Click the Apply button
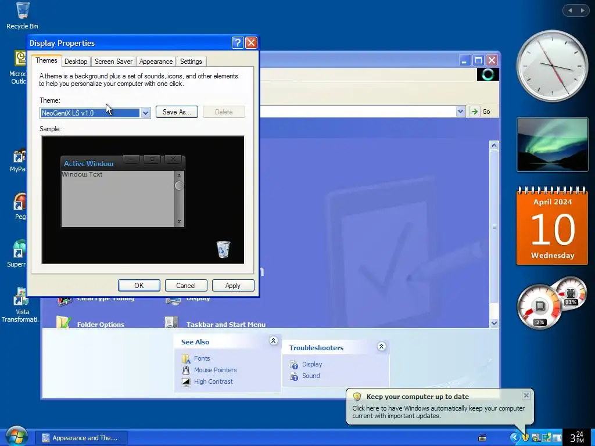Viewport: 595px width, 446px height. coord(233,286)
